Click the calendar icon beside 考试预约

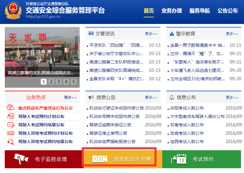pyautogui.click(x=178, y=159)
